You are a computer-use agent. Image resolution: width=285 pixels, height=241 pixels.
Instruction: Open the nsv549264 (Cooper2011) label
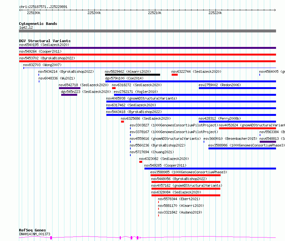40,51
